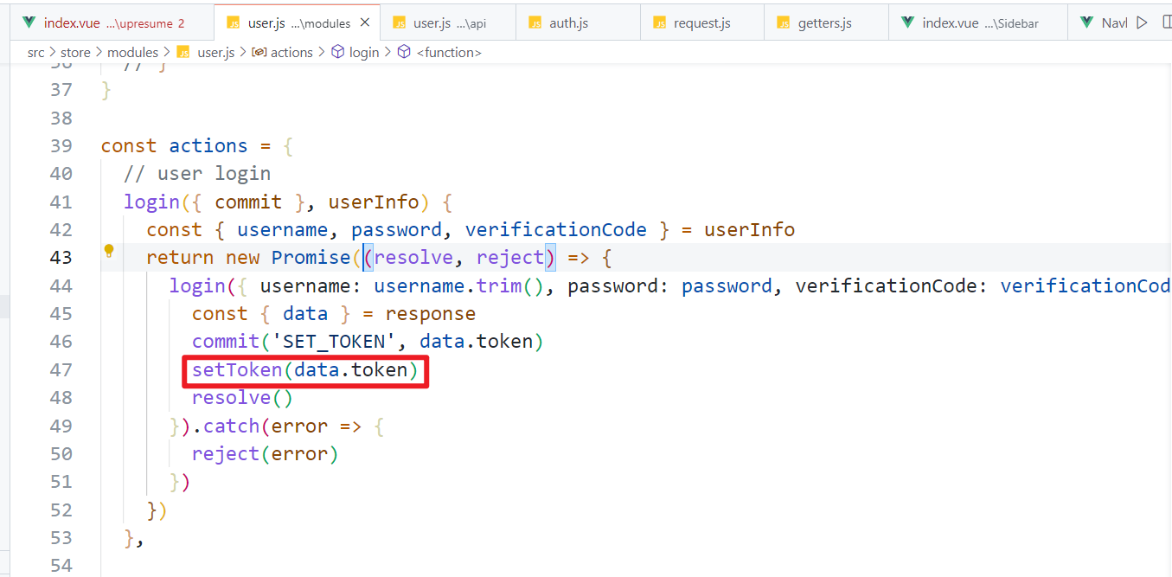1172x577 pixels.
Task: Click the JS file icon in the breadcrumb
Action: [183, 53]
